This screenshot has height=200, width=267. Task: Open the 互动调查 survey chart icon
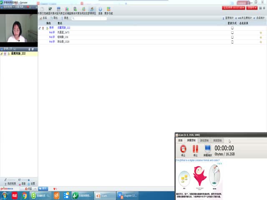pos(67,10)
